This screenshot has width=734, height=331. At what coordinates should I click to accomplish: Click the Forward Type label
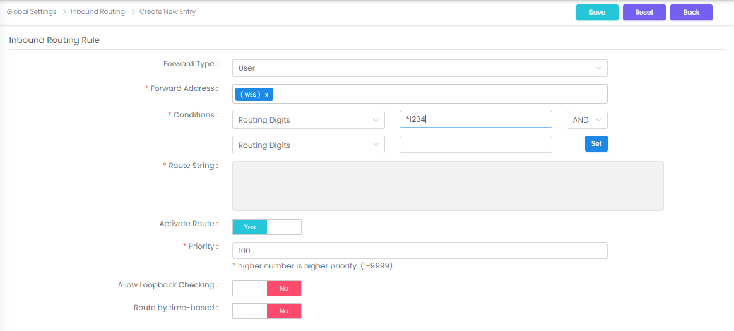coord(191,63)
